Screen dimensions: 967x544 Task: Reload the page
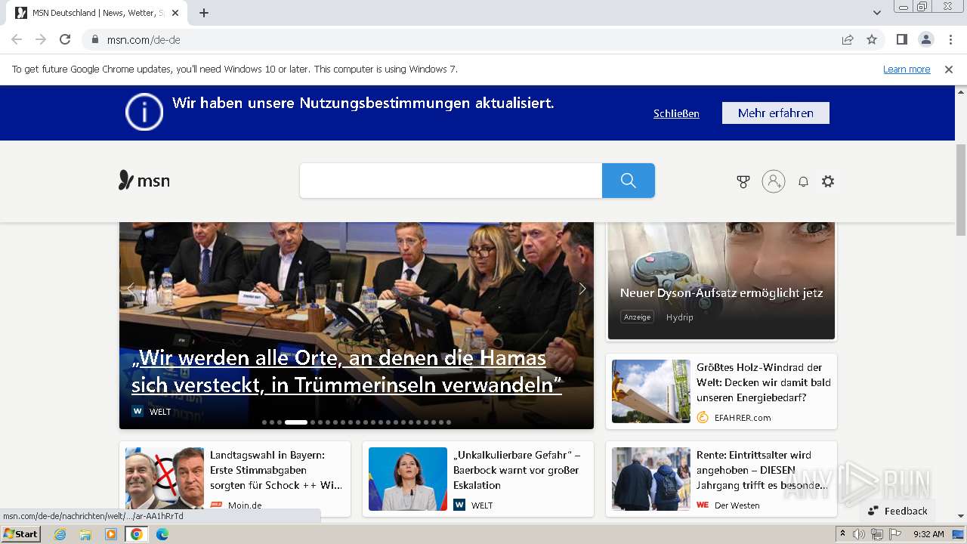click(x=65, y=39)
